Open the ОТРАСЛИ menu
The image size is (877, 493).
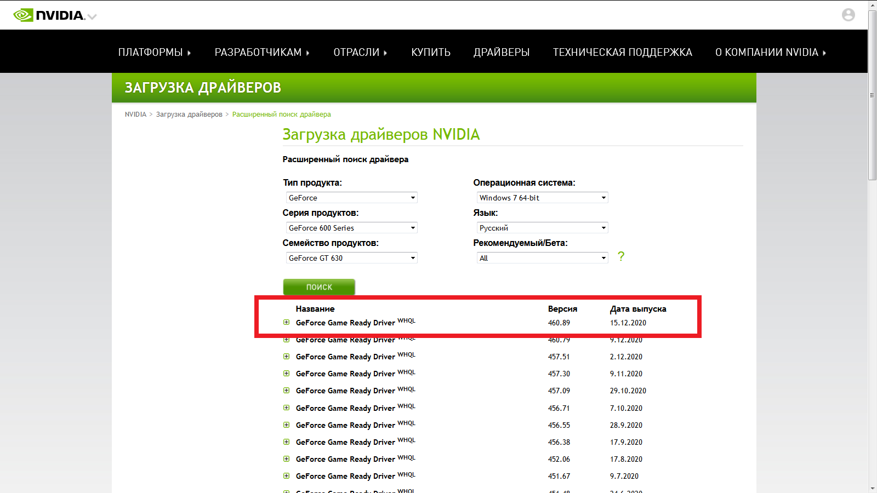click(361, 52)
